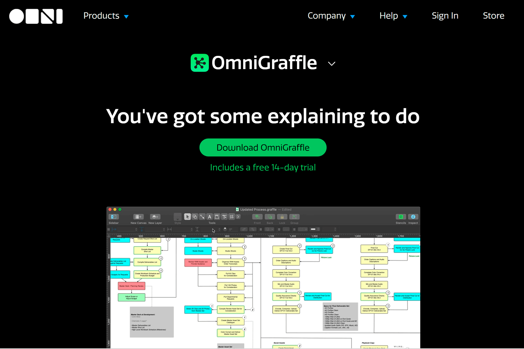Screen dimensions: 524x349
Task: Click the X position field stepper
Action: coord(136,229)
